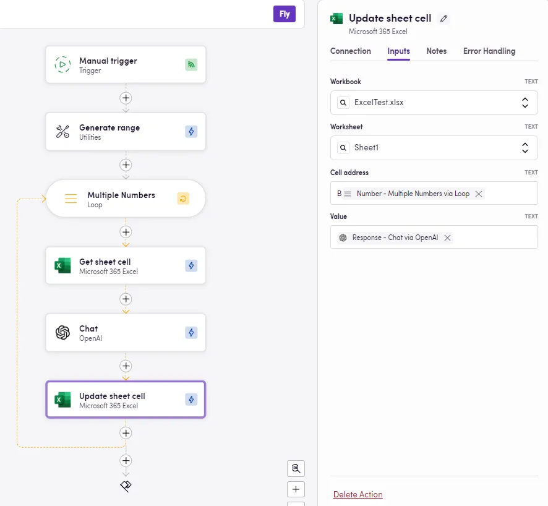The image size is (548, 506).
Task: Click the lightning badge on Update sheet cell
Action: click(x=191, y=400)
